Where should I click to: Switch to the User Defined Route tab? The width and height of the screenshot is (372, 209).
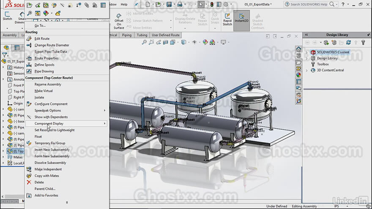coord(166,35)
